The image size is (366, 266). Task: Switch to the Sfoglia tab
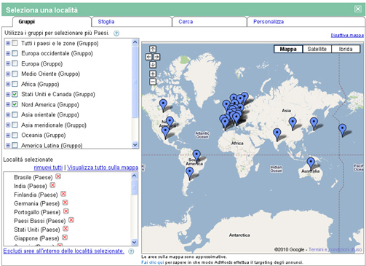pos(132,22)
